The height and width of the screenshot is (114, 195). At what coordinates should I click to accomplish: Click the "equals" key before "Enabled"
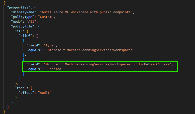tap(34, 69)
